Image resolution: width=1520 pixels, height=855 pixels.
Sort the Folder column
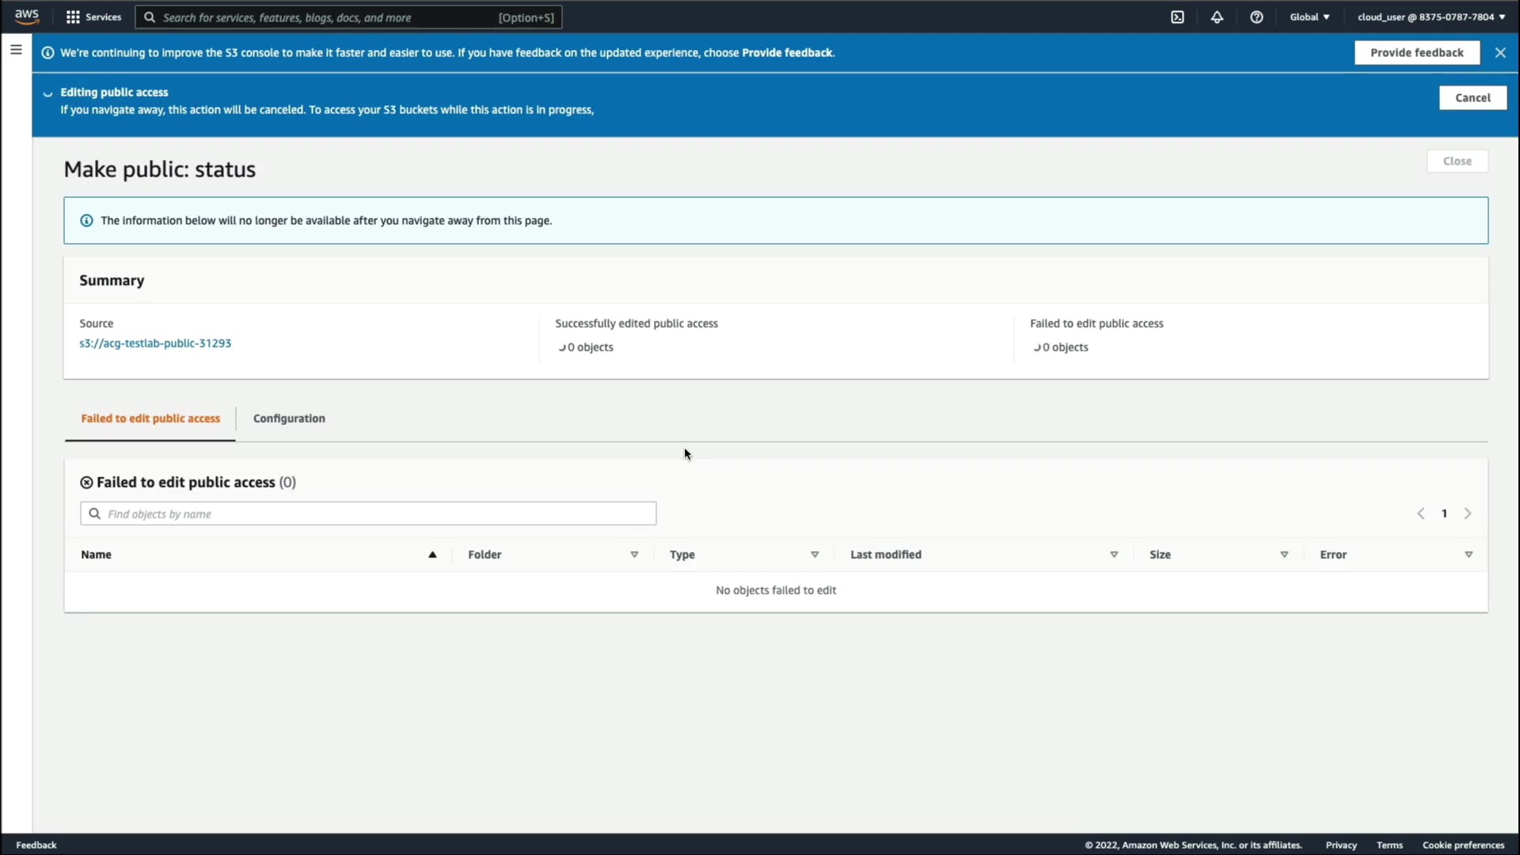[634, 555]
